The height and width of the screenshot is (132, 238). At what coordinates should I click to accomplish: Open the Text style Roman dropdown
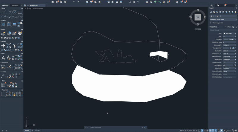click(x=229, y=51)
